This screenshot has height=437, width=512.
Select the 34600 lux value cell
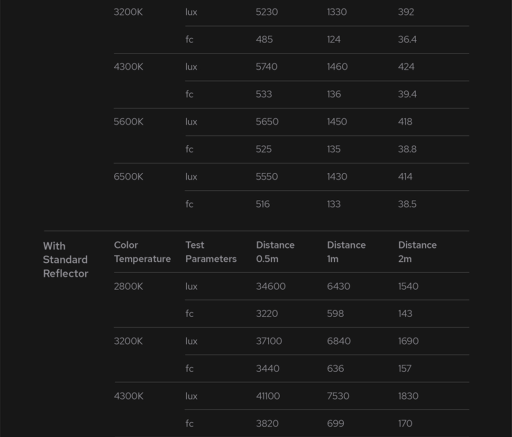point(271,286)
